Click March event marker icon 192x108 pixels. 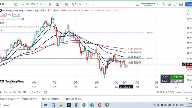[157, 83]
